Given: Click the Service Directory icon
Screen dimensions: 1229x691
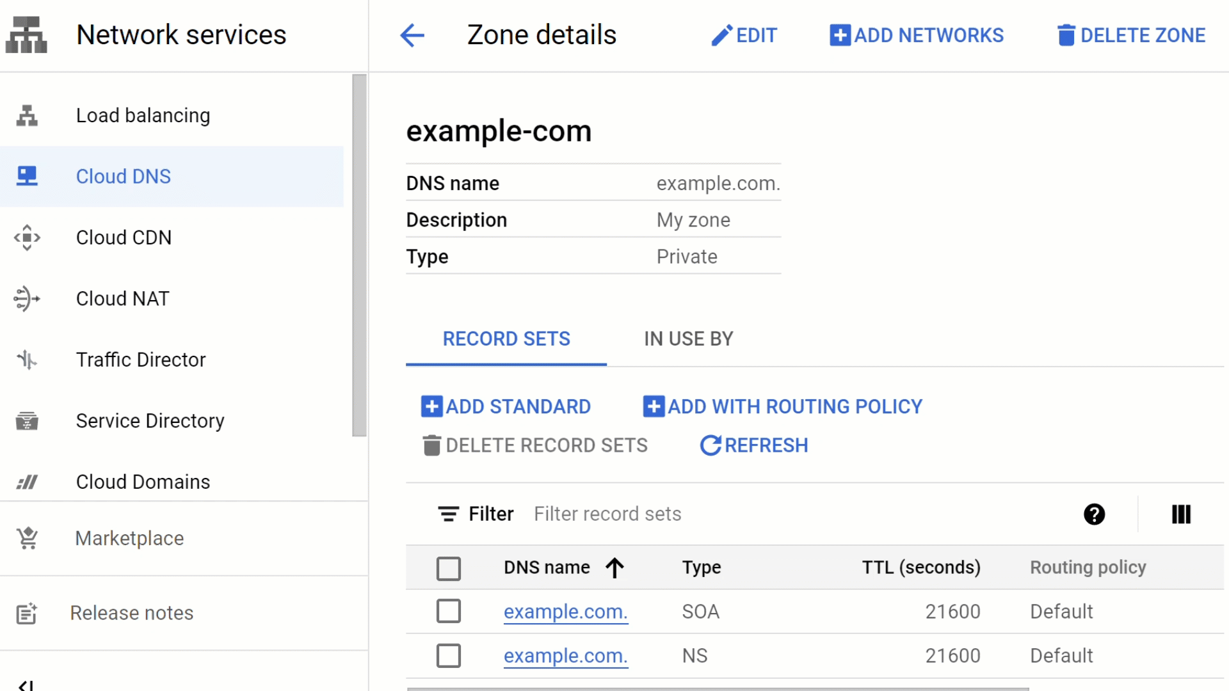Looking at the screenshot, I should [27, 421].
